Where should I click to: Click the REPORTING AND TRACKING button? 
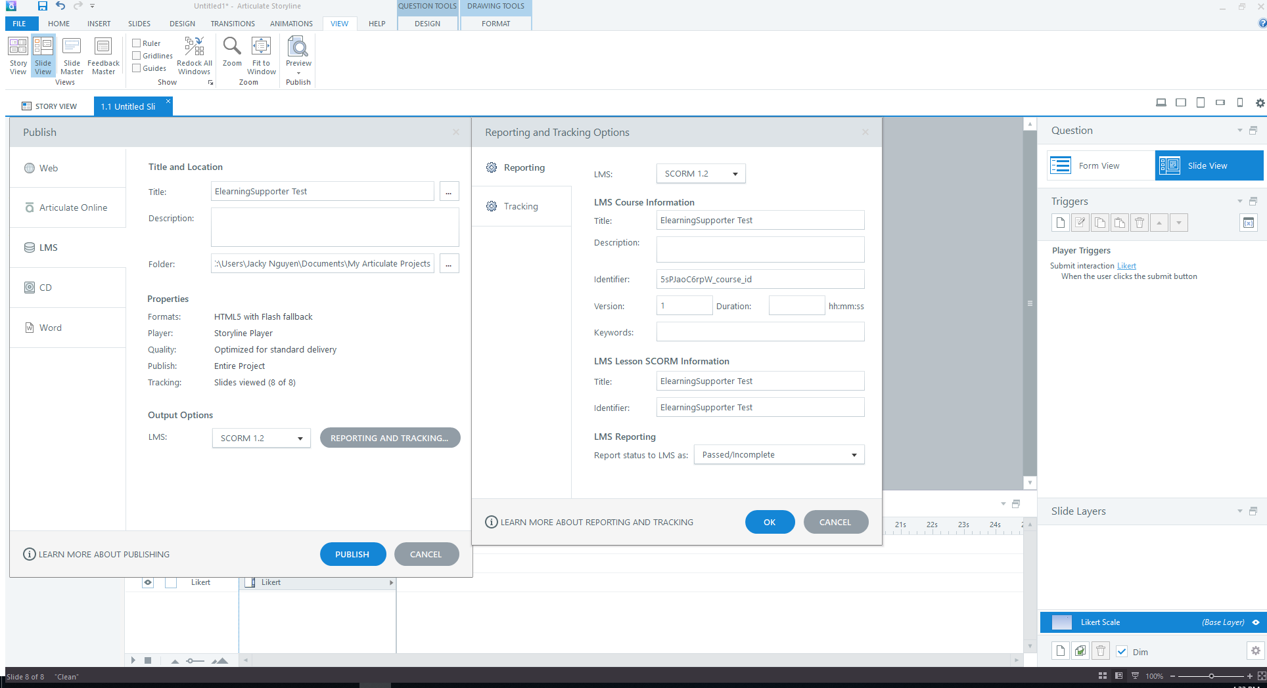click(x=390, y=437)
